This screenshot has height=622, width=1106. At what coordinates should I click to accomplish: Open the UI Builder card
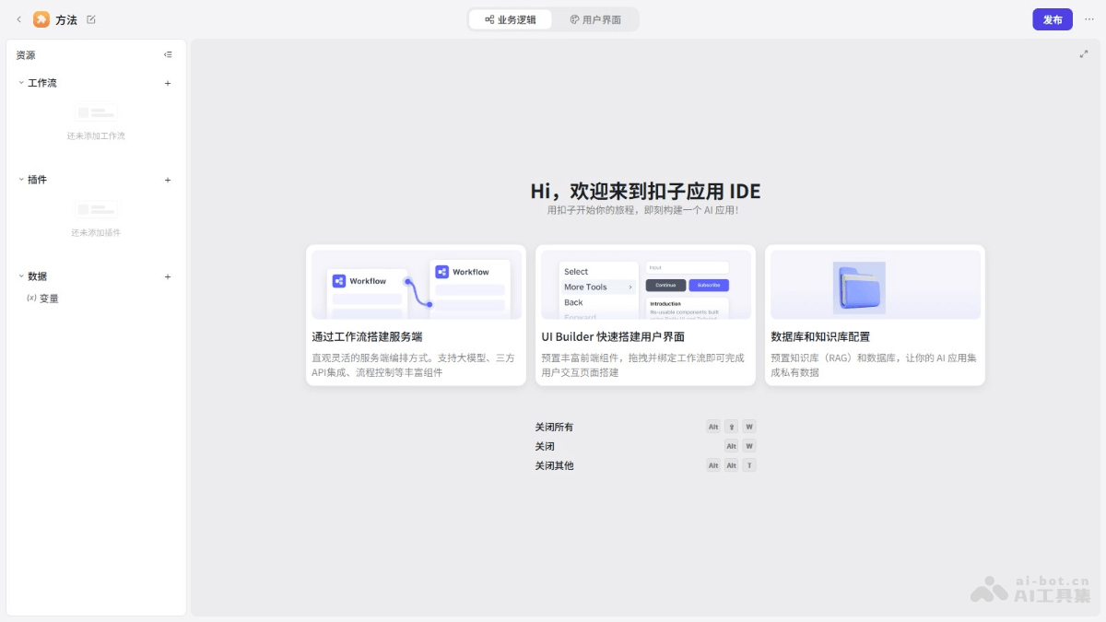645,315
